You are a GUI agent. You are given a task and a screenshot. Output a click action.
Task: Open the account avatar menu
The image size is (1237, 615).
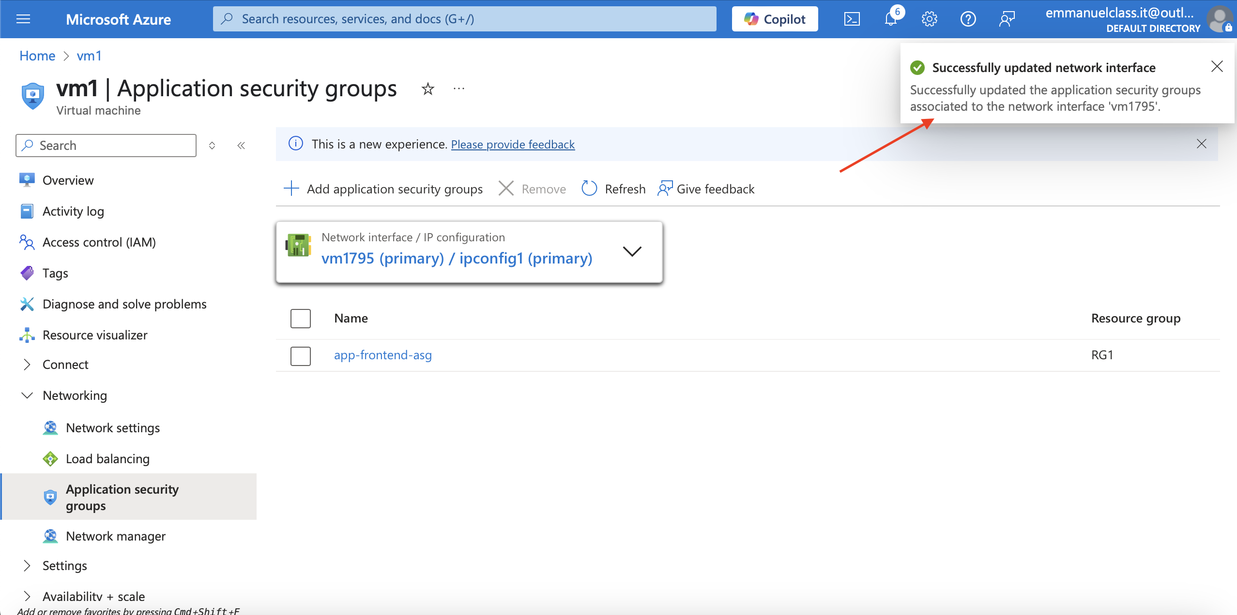click(1220, 19)
